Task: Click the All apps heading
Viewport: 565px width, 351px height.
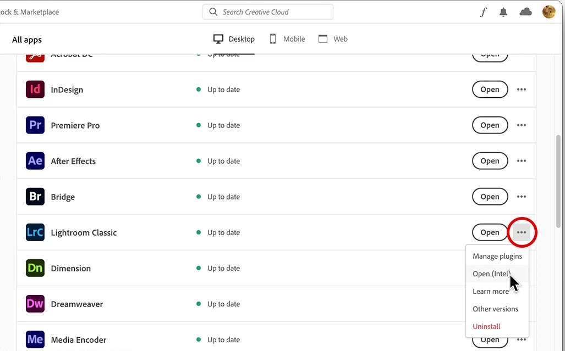Action: 27,40
